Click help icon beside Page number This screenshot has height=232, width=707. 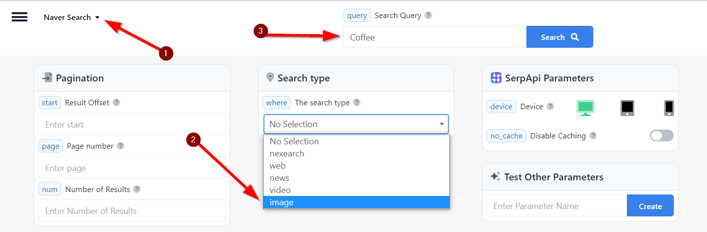[121, 146]
